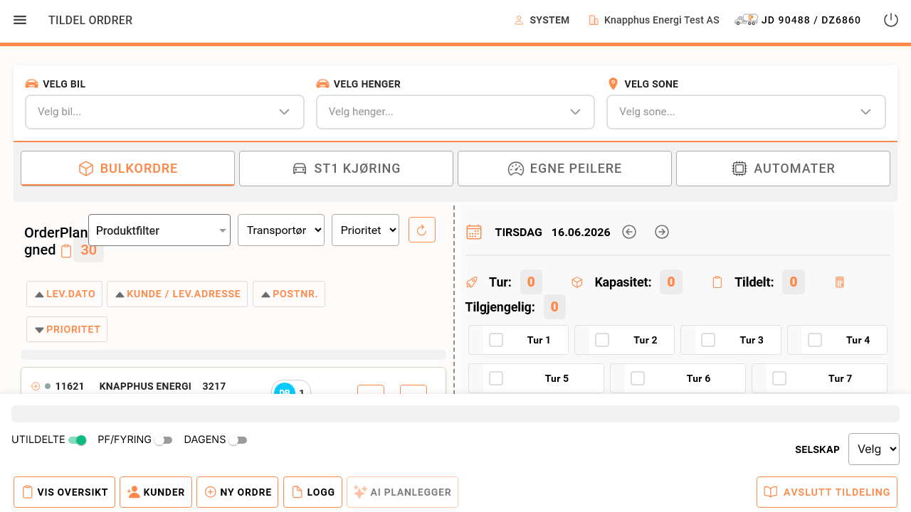Switch to the AUTOMATER tab
Viewport: 911px width, 512px height.
[783, 169]
